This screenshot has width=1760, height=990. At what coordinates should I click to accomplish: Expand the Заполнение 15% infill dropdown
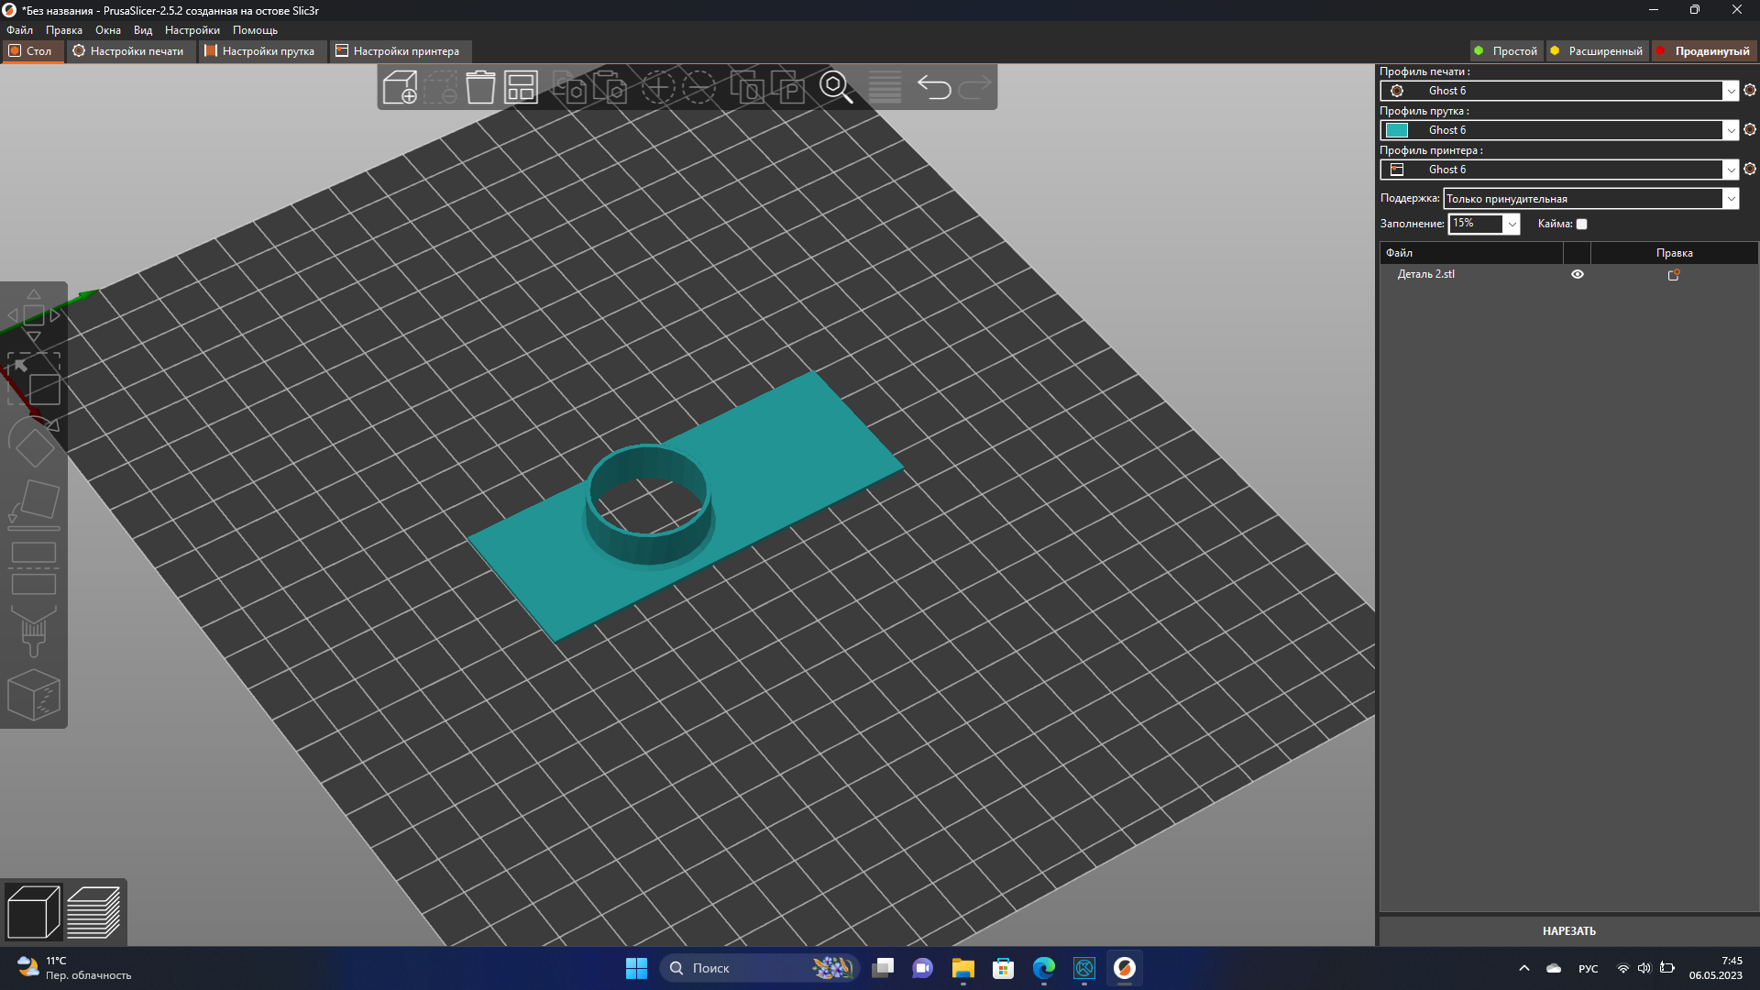click(x=1512, y=224)
